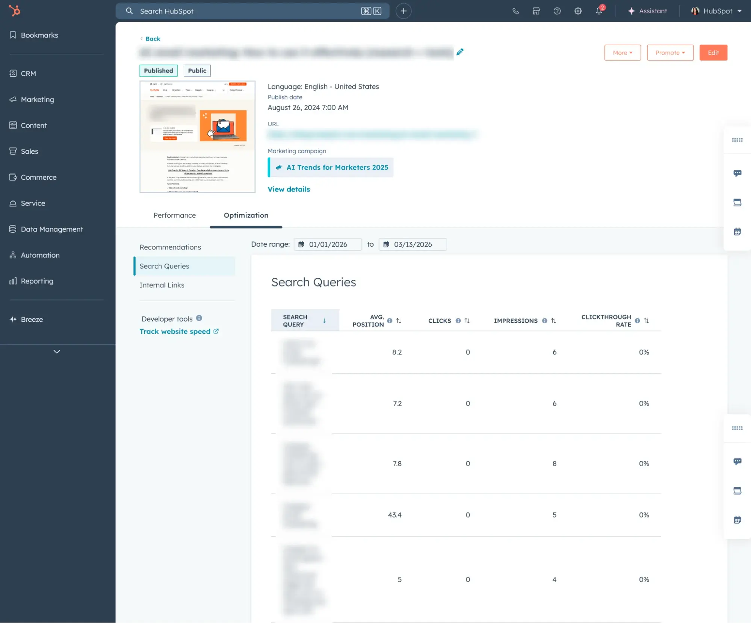This screenshot has height=623, width=751.
Task: Click the orange Edit button
Action: click(713, 53)
